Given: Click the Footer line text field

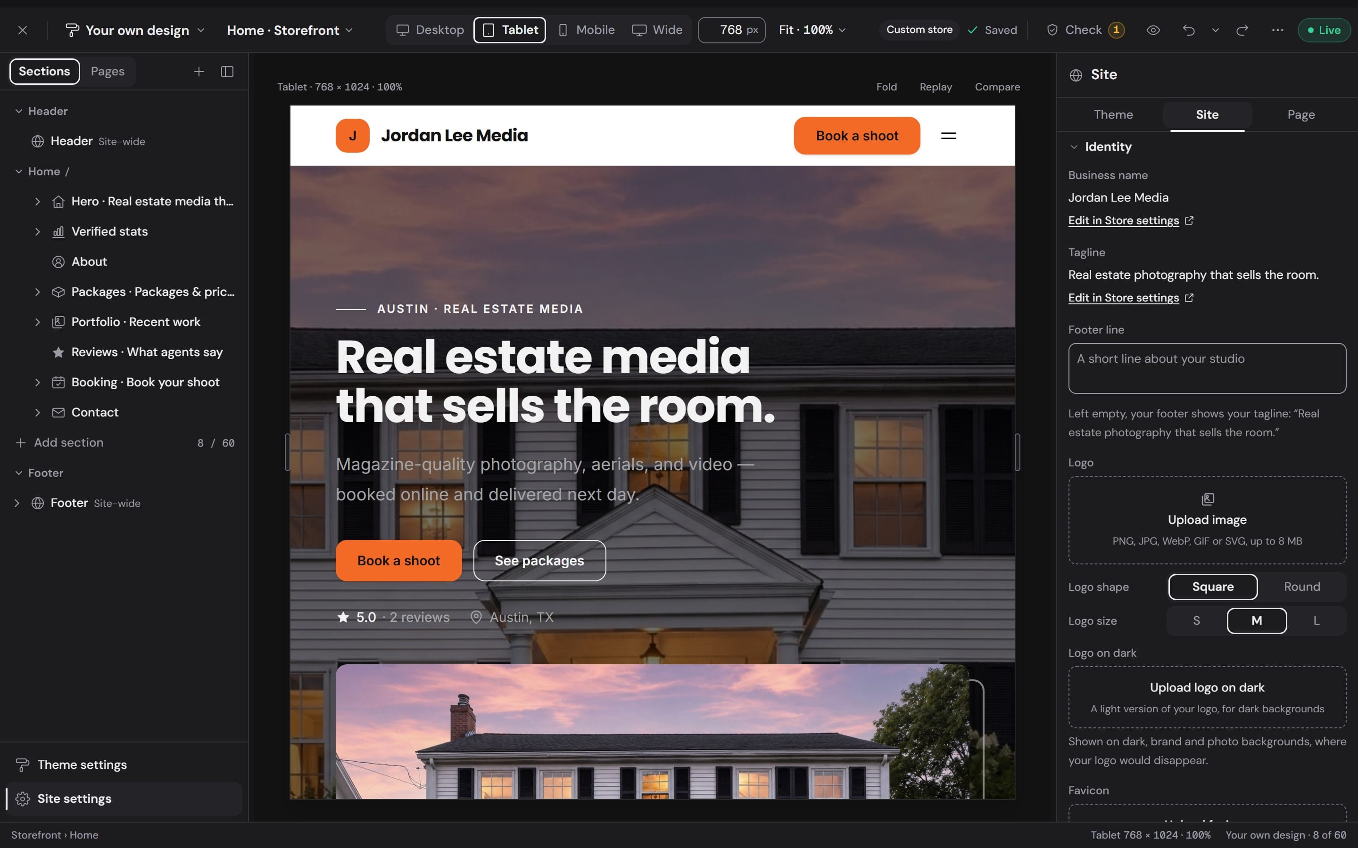Looking at the screenshot, I should point(1207,368).
